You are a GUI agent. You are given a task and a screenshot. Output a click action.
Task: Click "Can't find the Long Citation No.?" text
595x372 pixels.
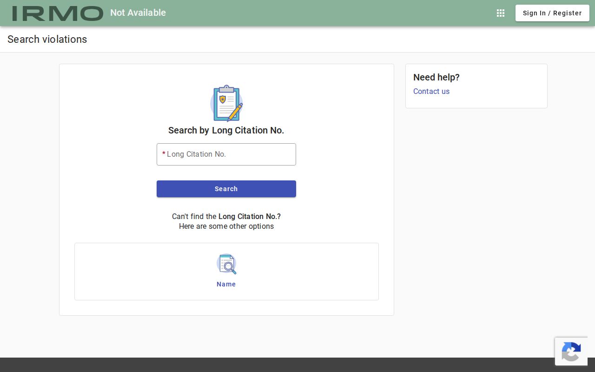click(x=226, y=216)
